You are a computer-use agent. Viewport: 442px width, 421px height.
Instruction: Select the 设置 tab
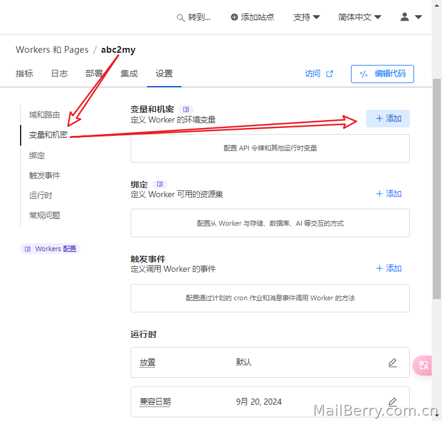(x=164, y=73)
